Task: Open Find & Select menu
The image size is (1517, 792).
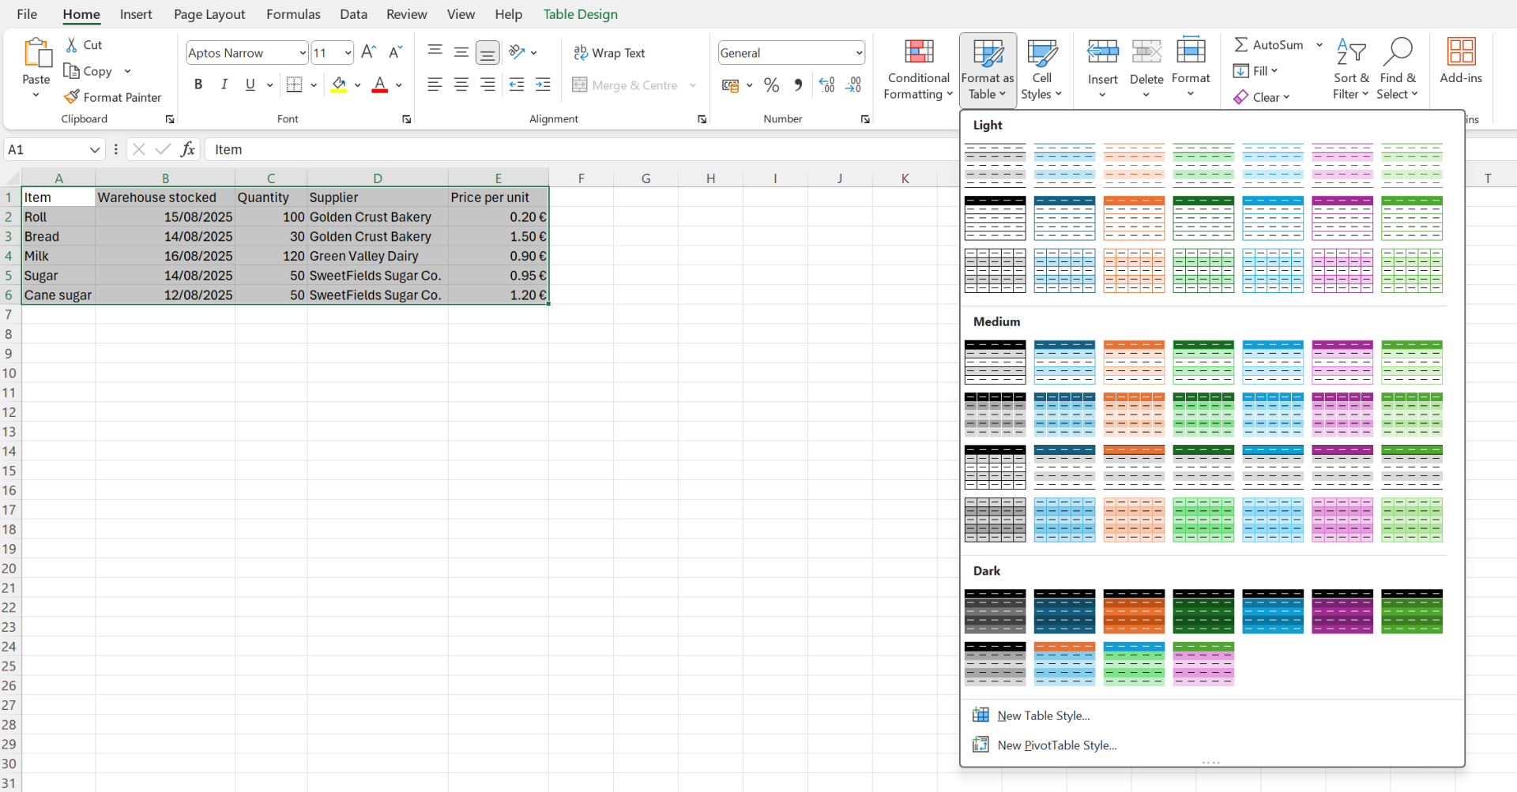Action: tap(1398, 69)
